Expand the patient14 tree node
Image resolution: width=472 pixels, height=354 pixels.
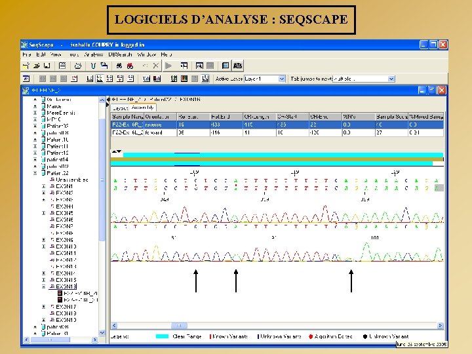pyautogui.click(x=35, y=159)
